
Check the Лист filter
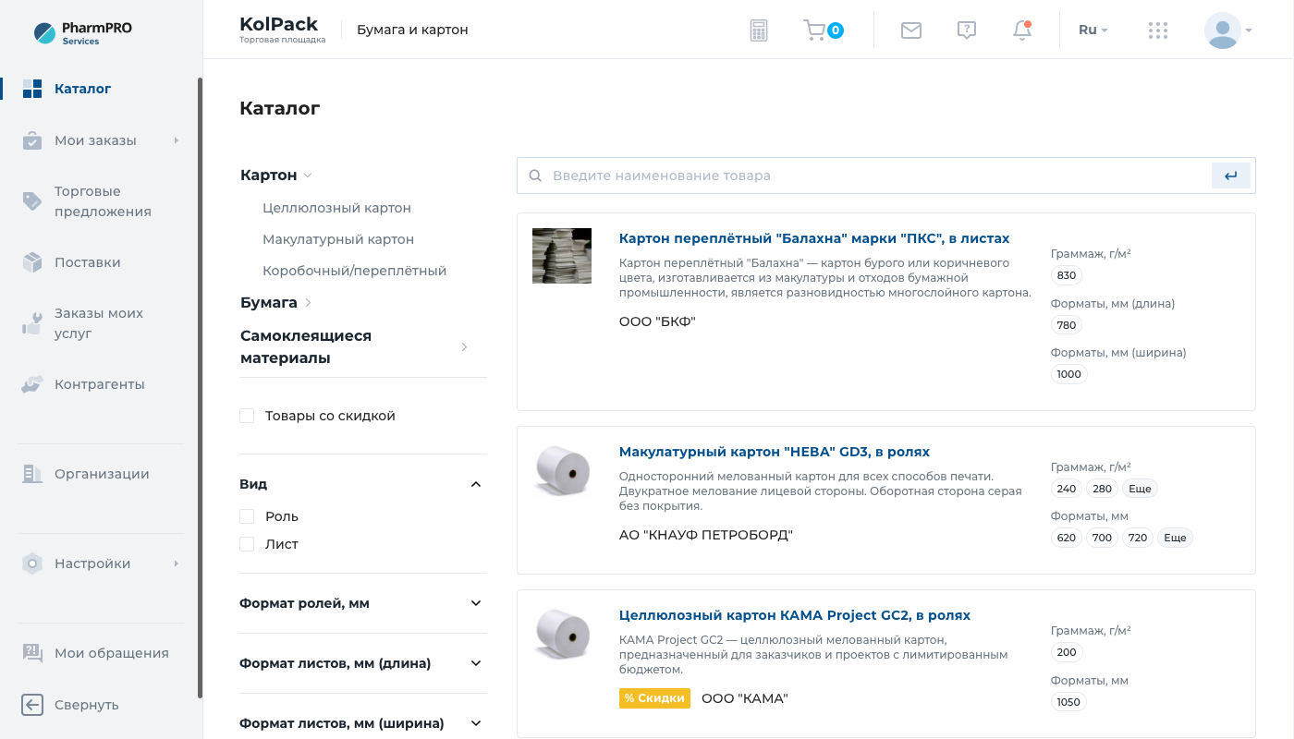(x=247, y=544)
